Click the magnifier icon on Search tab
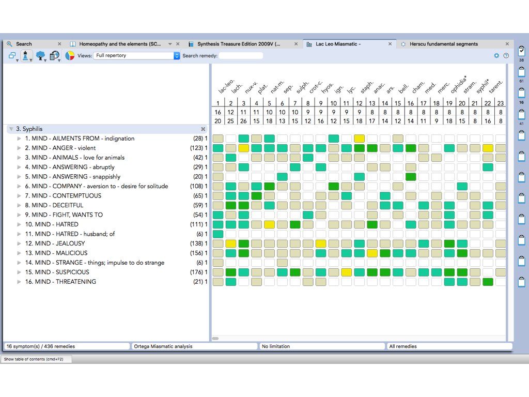The height and width of the screenshot is (397, 529). (9, 44)
